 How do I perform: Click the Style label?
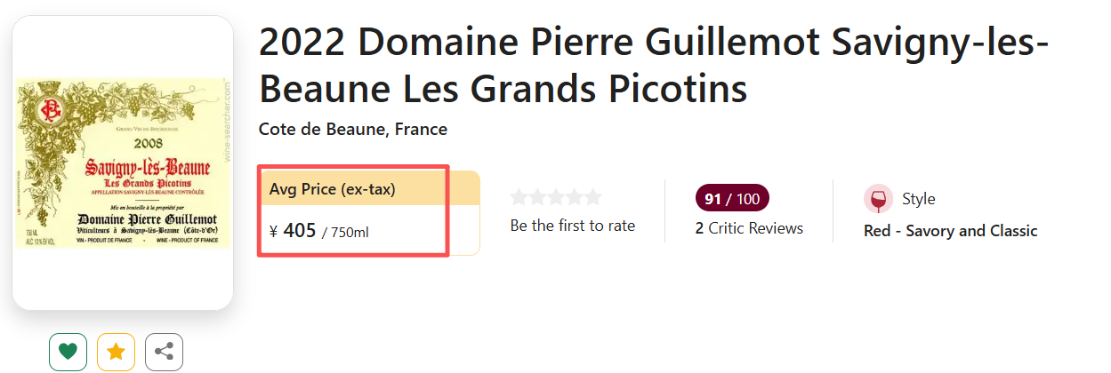(x=919, y=199)
